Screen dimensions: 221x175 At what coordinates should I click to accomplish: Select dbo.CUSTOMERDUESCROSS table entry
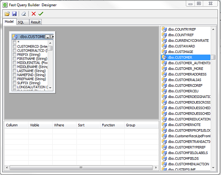pos(186,102)
